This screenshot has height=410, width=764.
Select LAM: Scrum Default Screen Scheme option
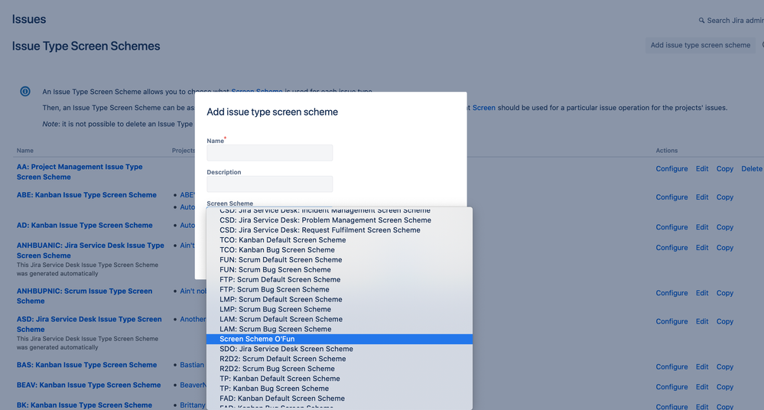point(339,319)
